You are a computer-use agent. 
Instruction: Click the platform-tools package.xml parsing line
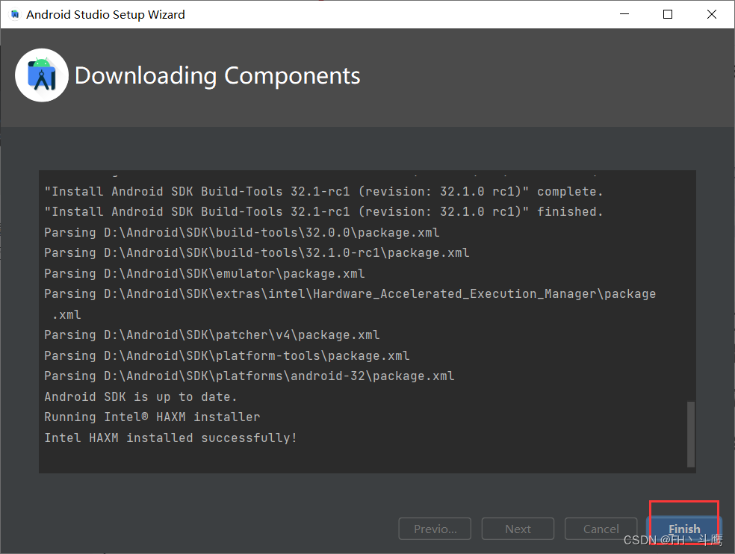click(227, 355)
